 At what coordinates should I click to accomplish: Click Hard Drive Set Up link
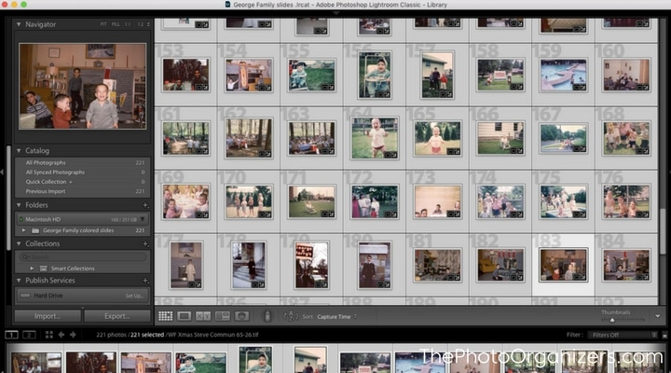click(134, 296)
